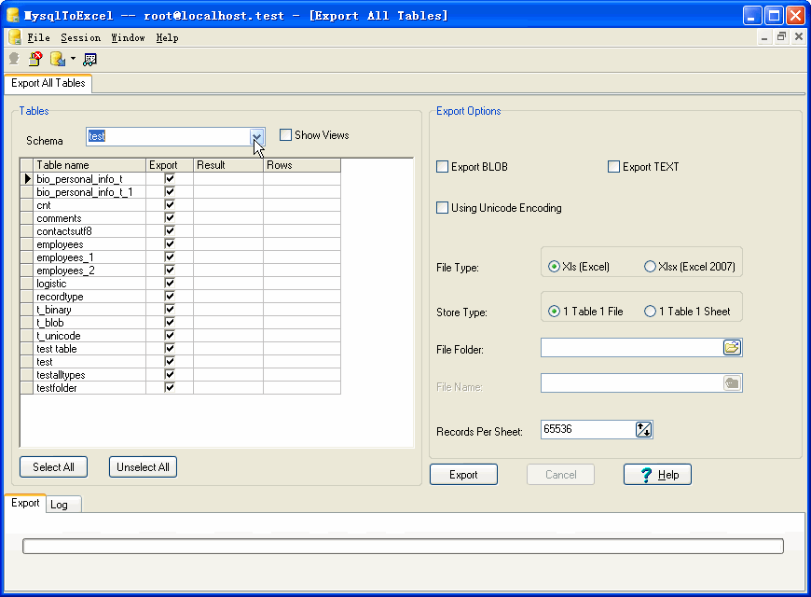Screen dimensions: 811x597
Task: Open the Window menu
Action: click(128, 38)
